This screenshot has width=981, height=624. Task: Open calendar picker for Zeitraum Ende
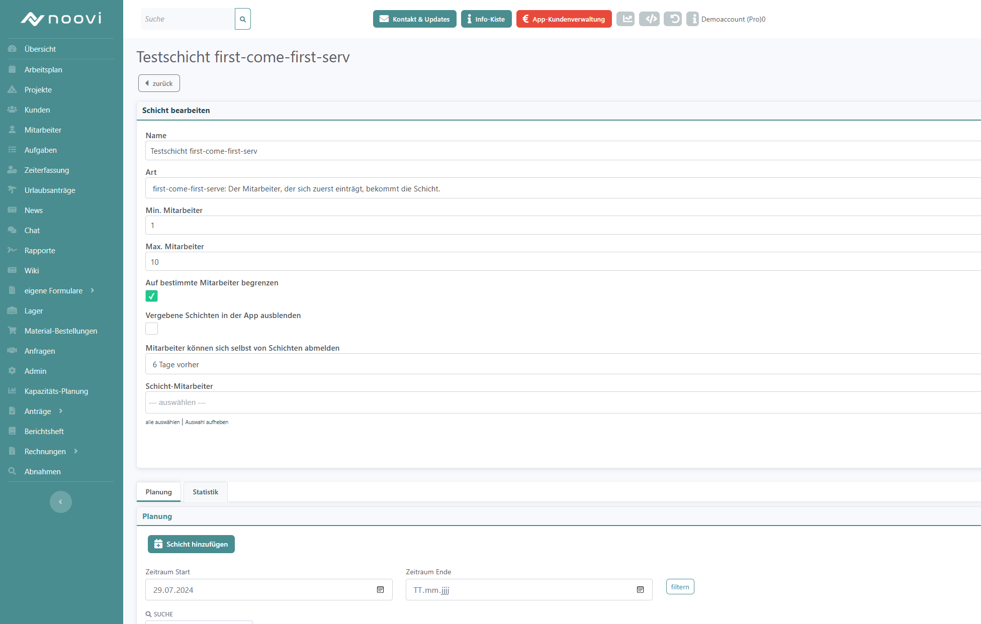640,590
